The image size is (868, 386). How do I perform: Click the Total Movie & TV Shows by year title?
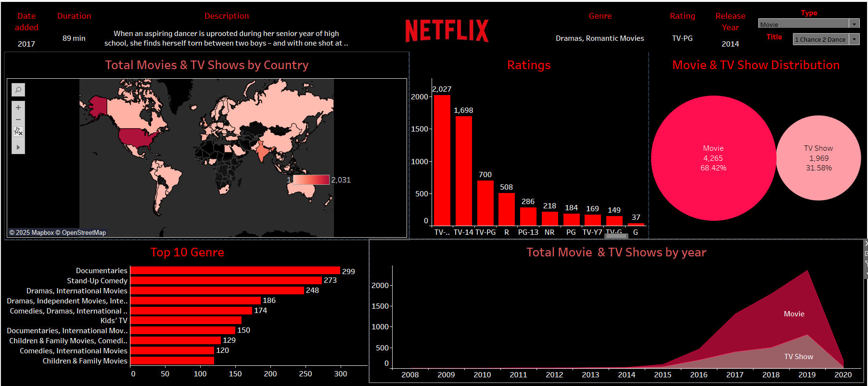pyautogui.click(x=616, y=253)
